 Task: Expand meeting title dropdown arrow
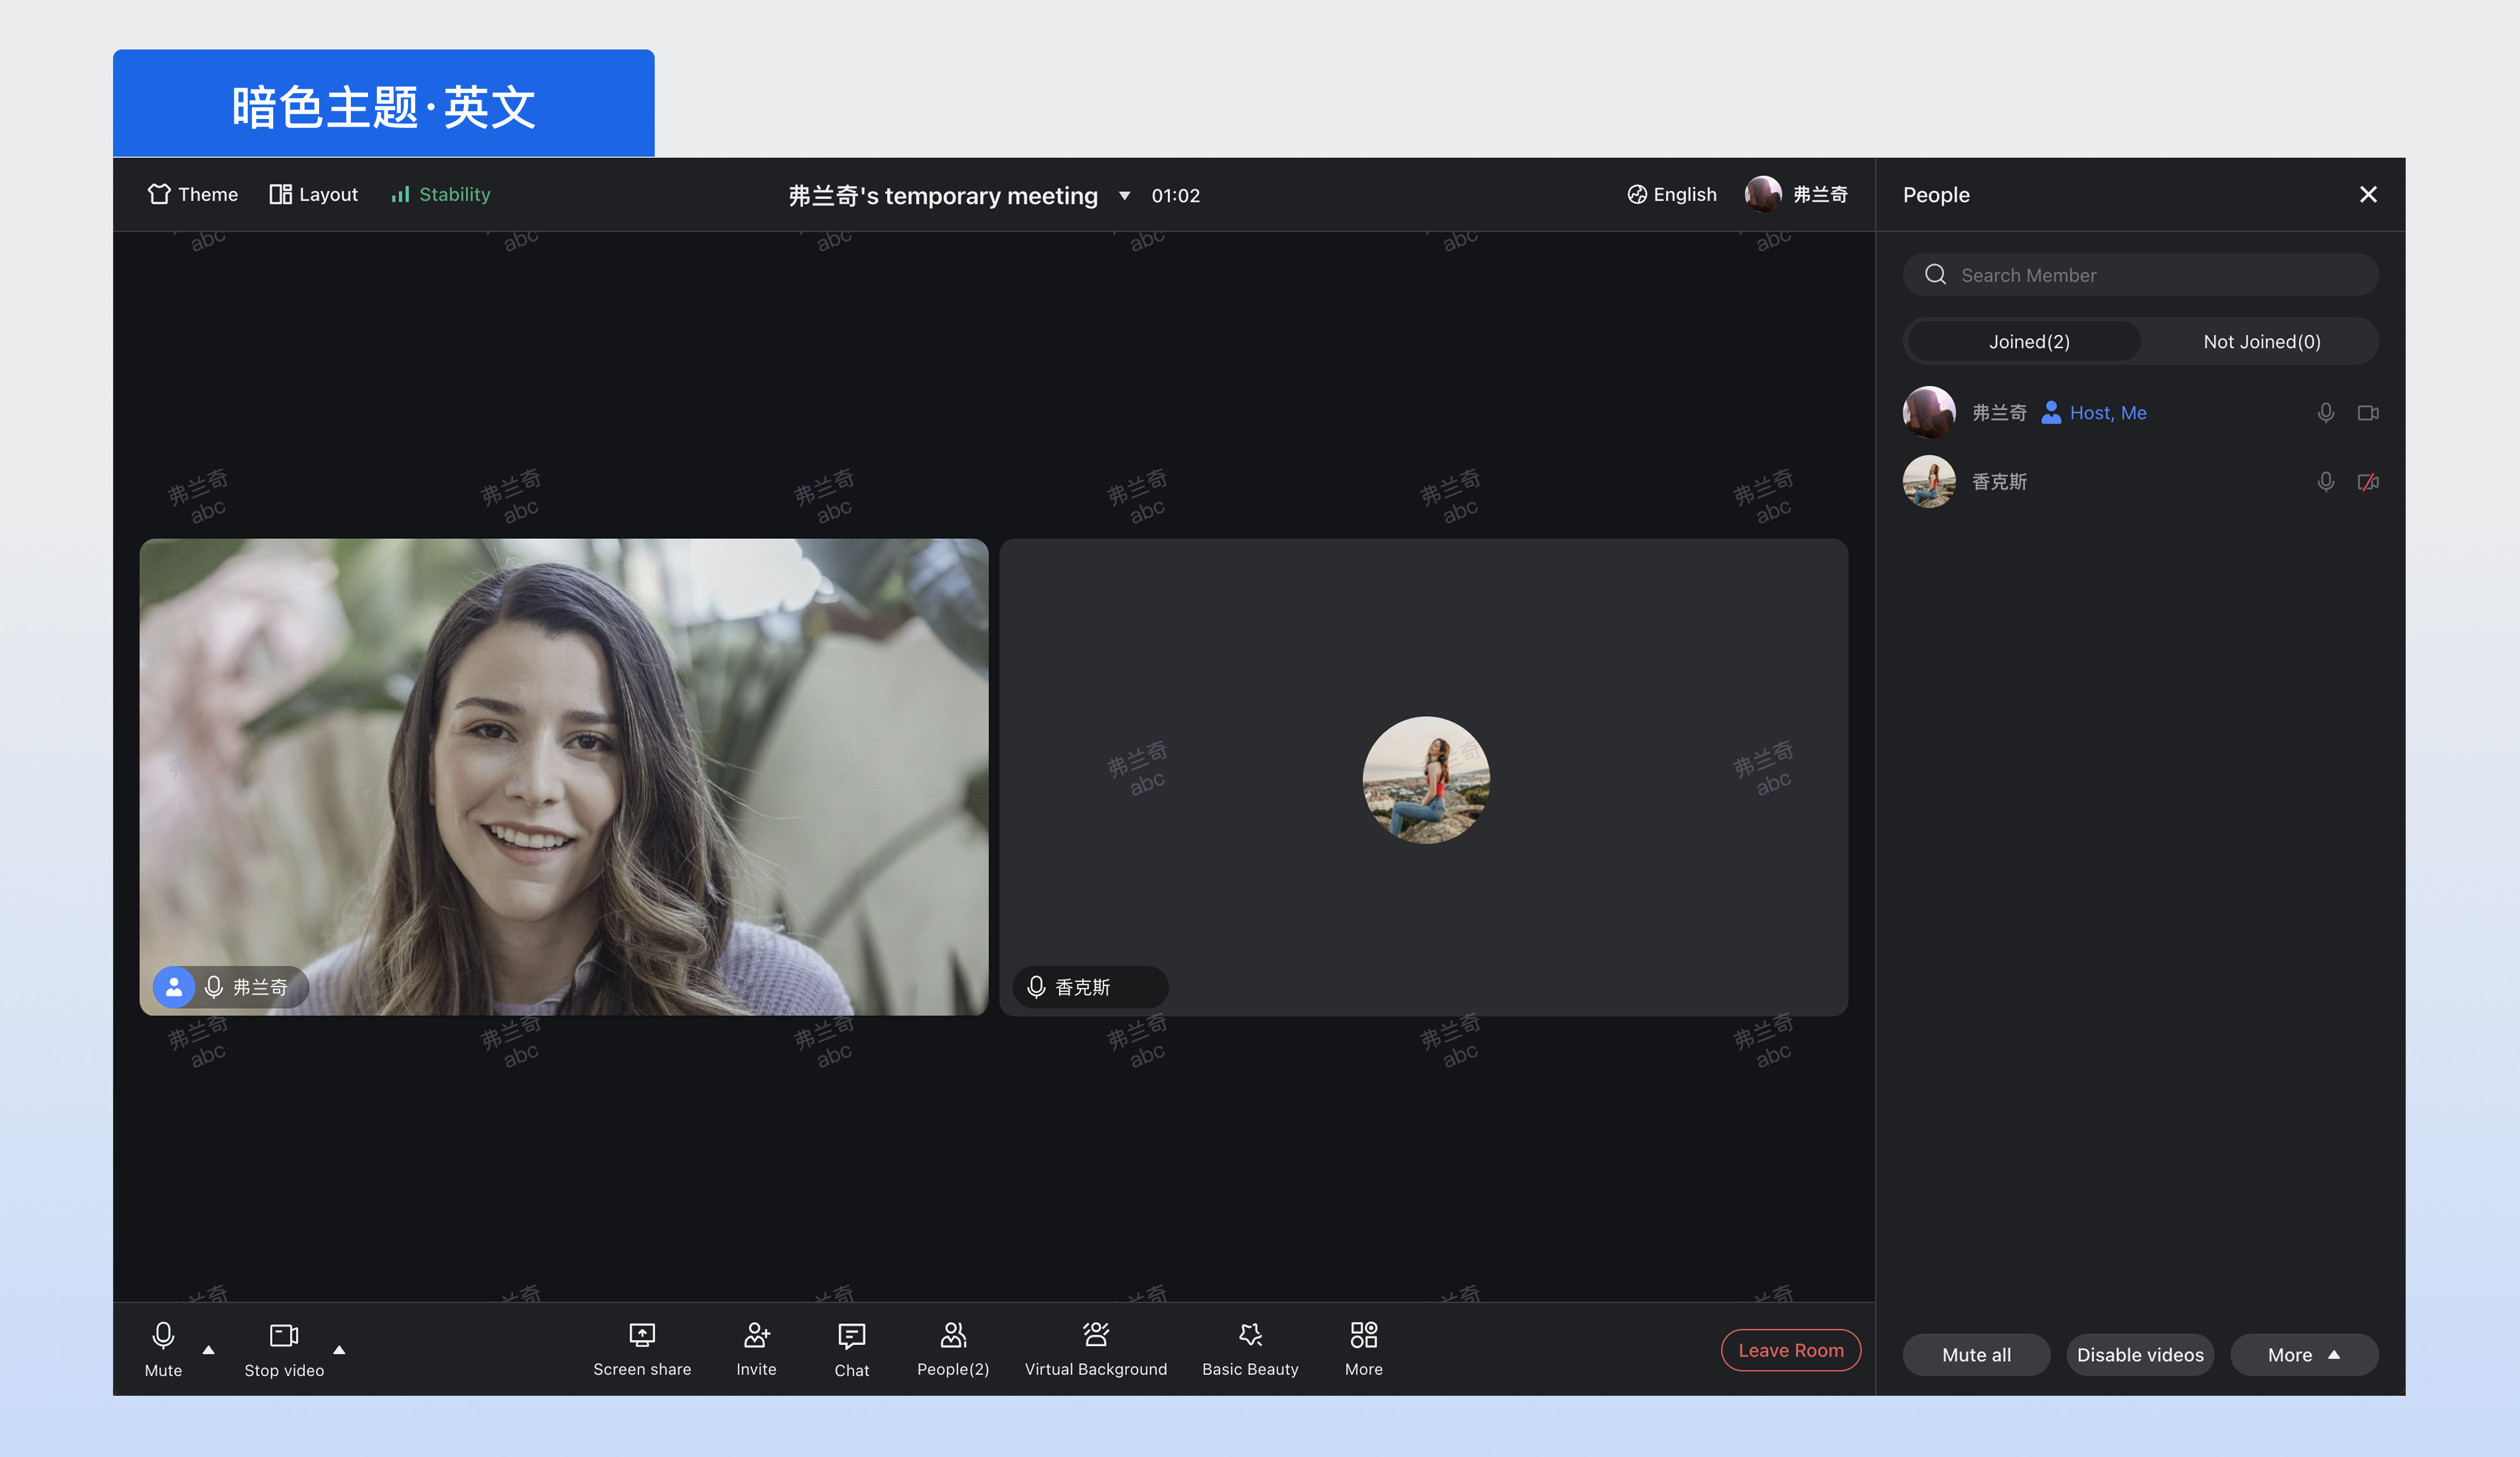pos(1124,196)
